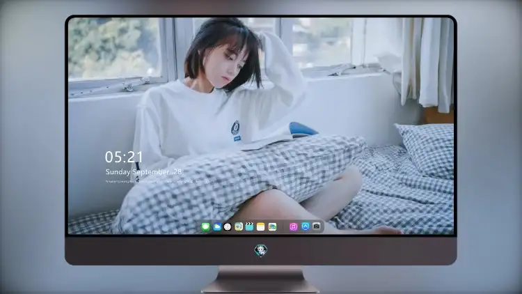Launch the teal clapperboard video app
Image resolution: width=522 pixels, height=294 pixels.
(x=249, y=226)
